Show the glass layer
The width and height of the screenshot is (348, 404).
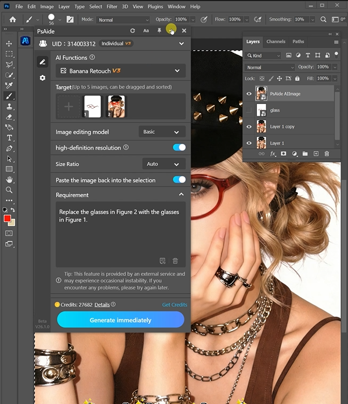249,110
